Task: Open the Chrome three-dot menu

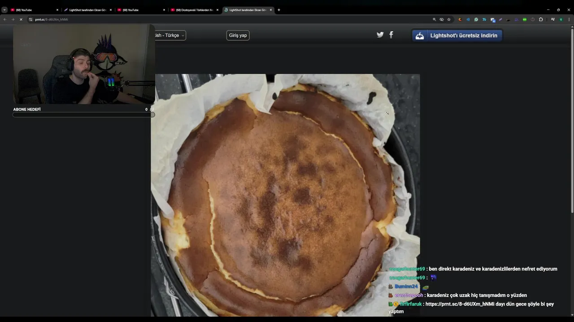Action: [x=569, y=20]
